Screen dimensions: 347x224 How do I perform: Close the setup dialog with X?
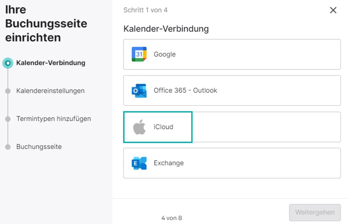[x=333, y=10]
